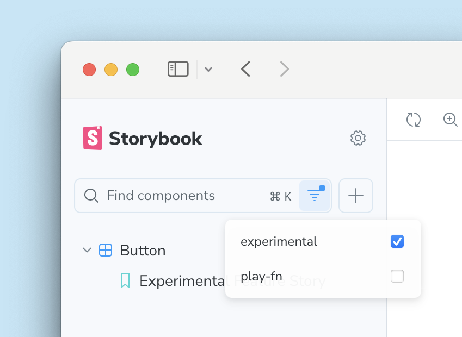This screenshot has height=337, width=462.
Task: Open the tag filter icon beside search
Action: (315, 196)
